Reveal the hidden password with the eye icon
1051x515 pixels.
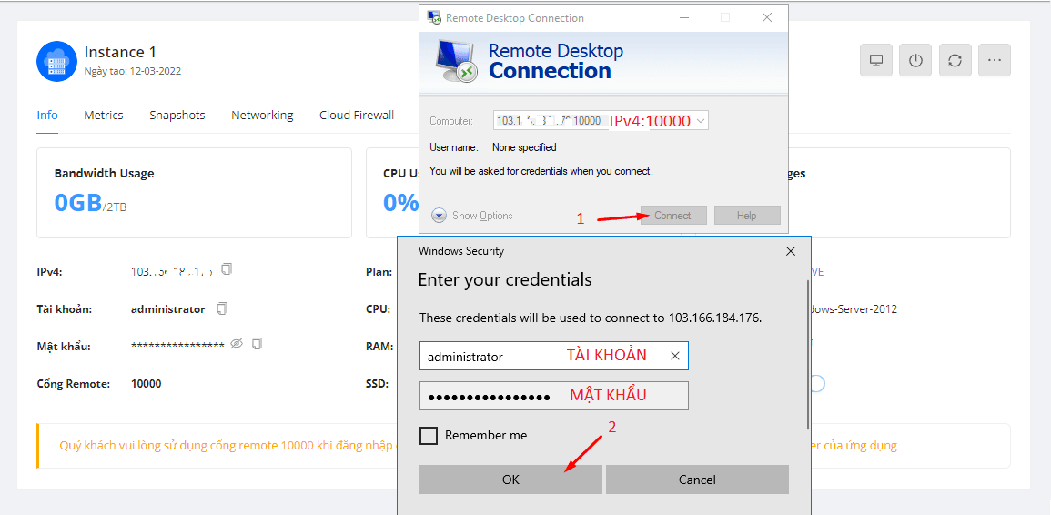pos(237,344)
